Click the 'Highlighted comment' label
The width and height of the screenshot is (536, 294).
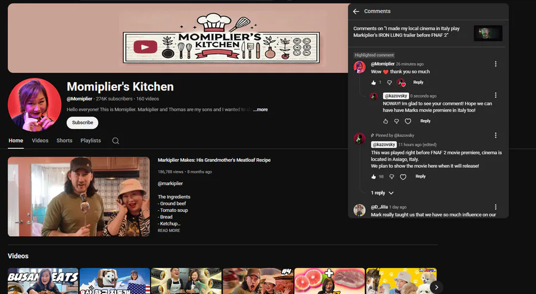pyautogui.click(x=374, y=55)
